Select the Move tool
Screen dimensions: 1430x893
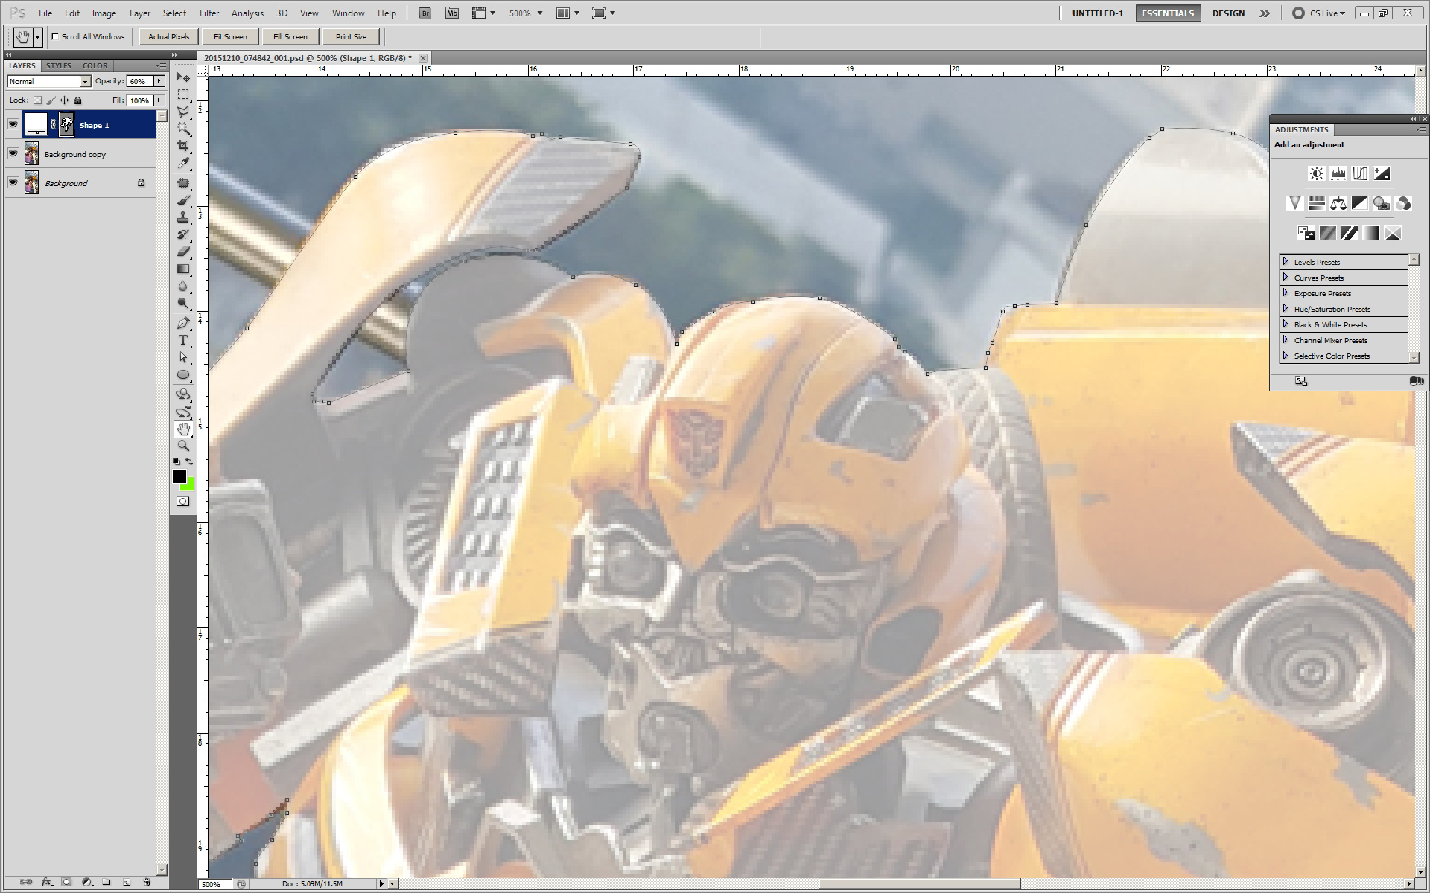[183, 77]
